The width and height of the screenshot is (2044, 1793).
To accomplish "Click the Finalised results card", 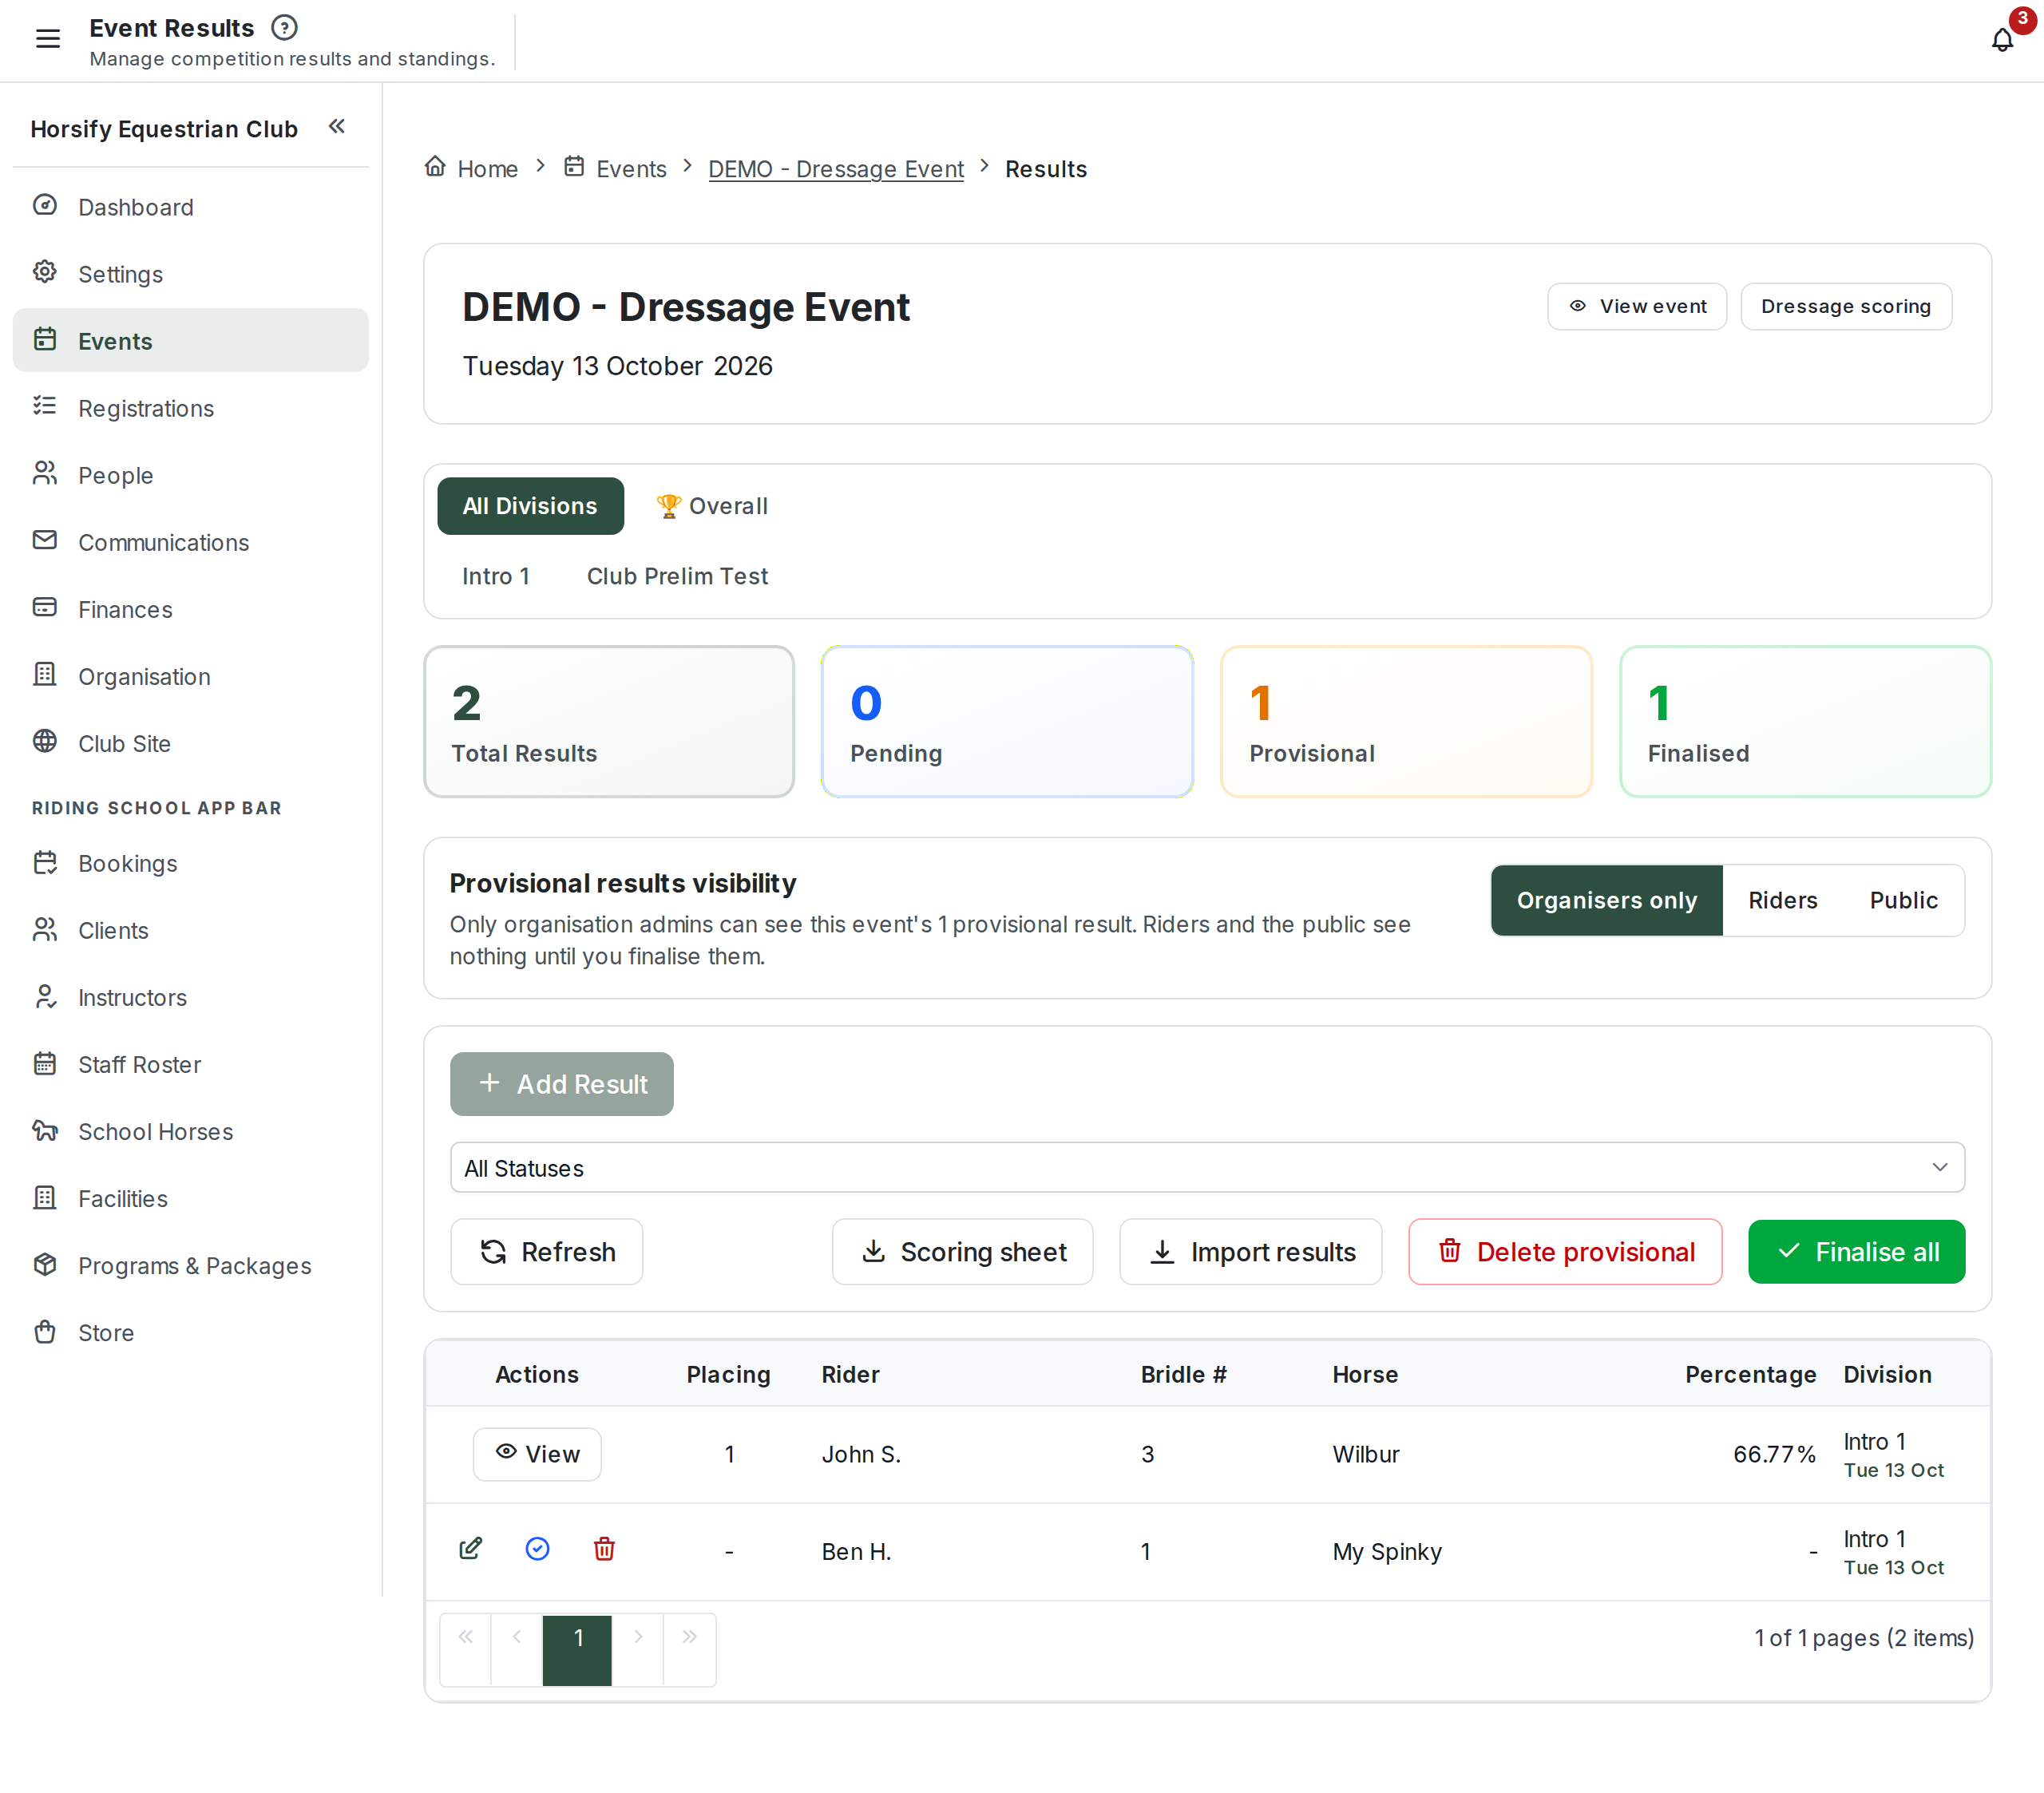I will coord(1805,721).
